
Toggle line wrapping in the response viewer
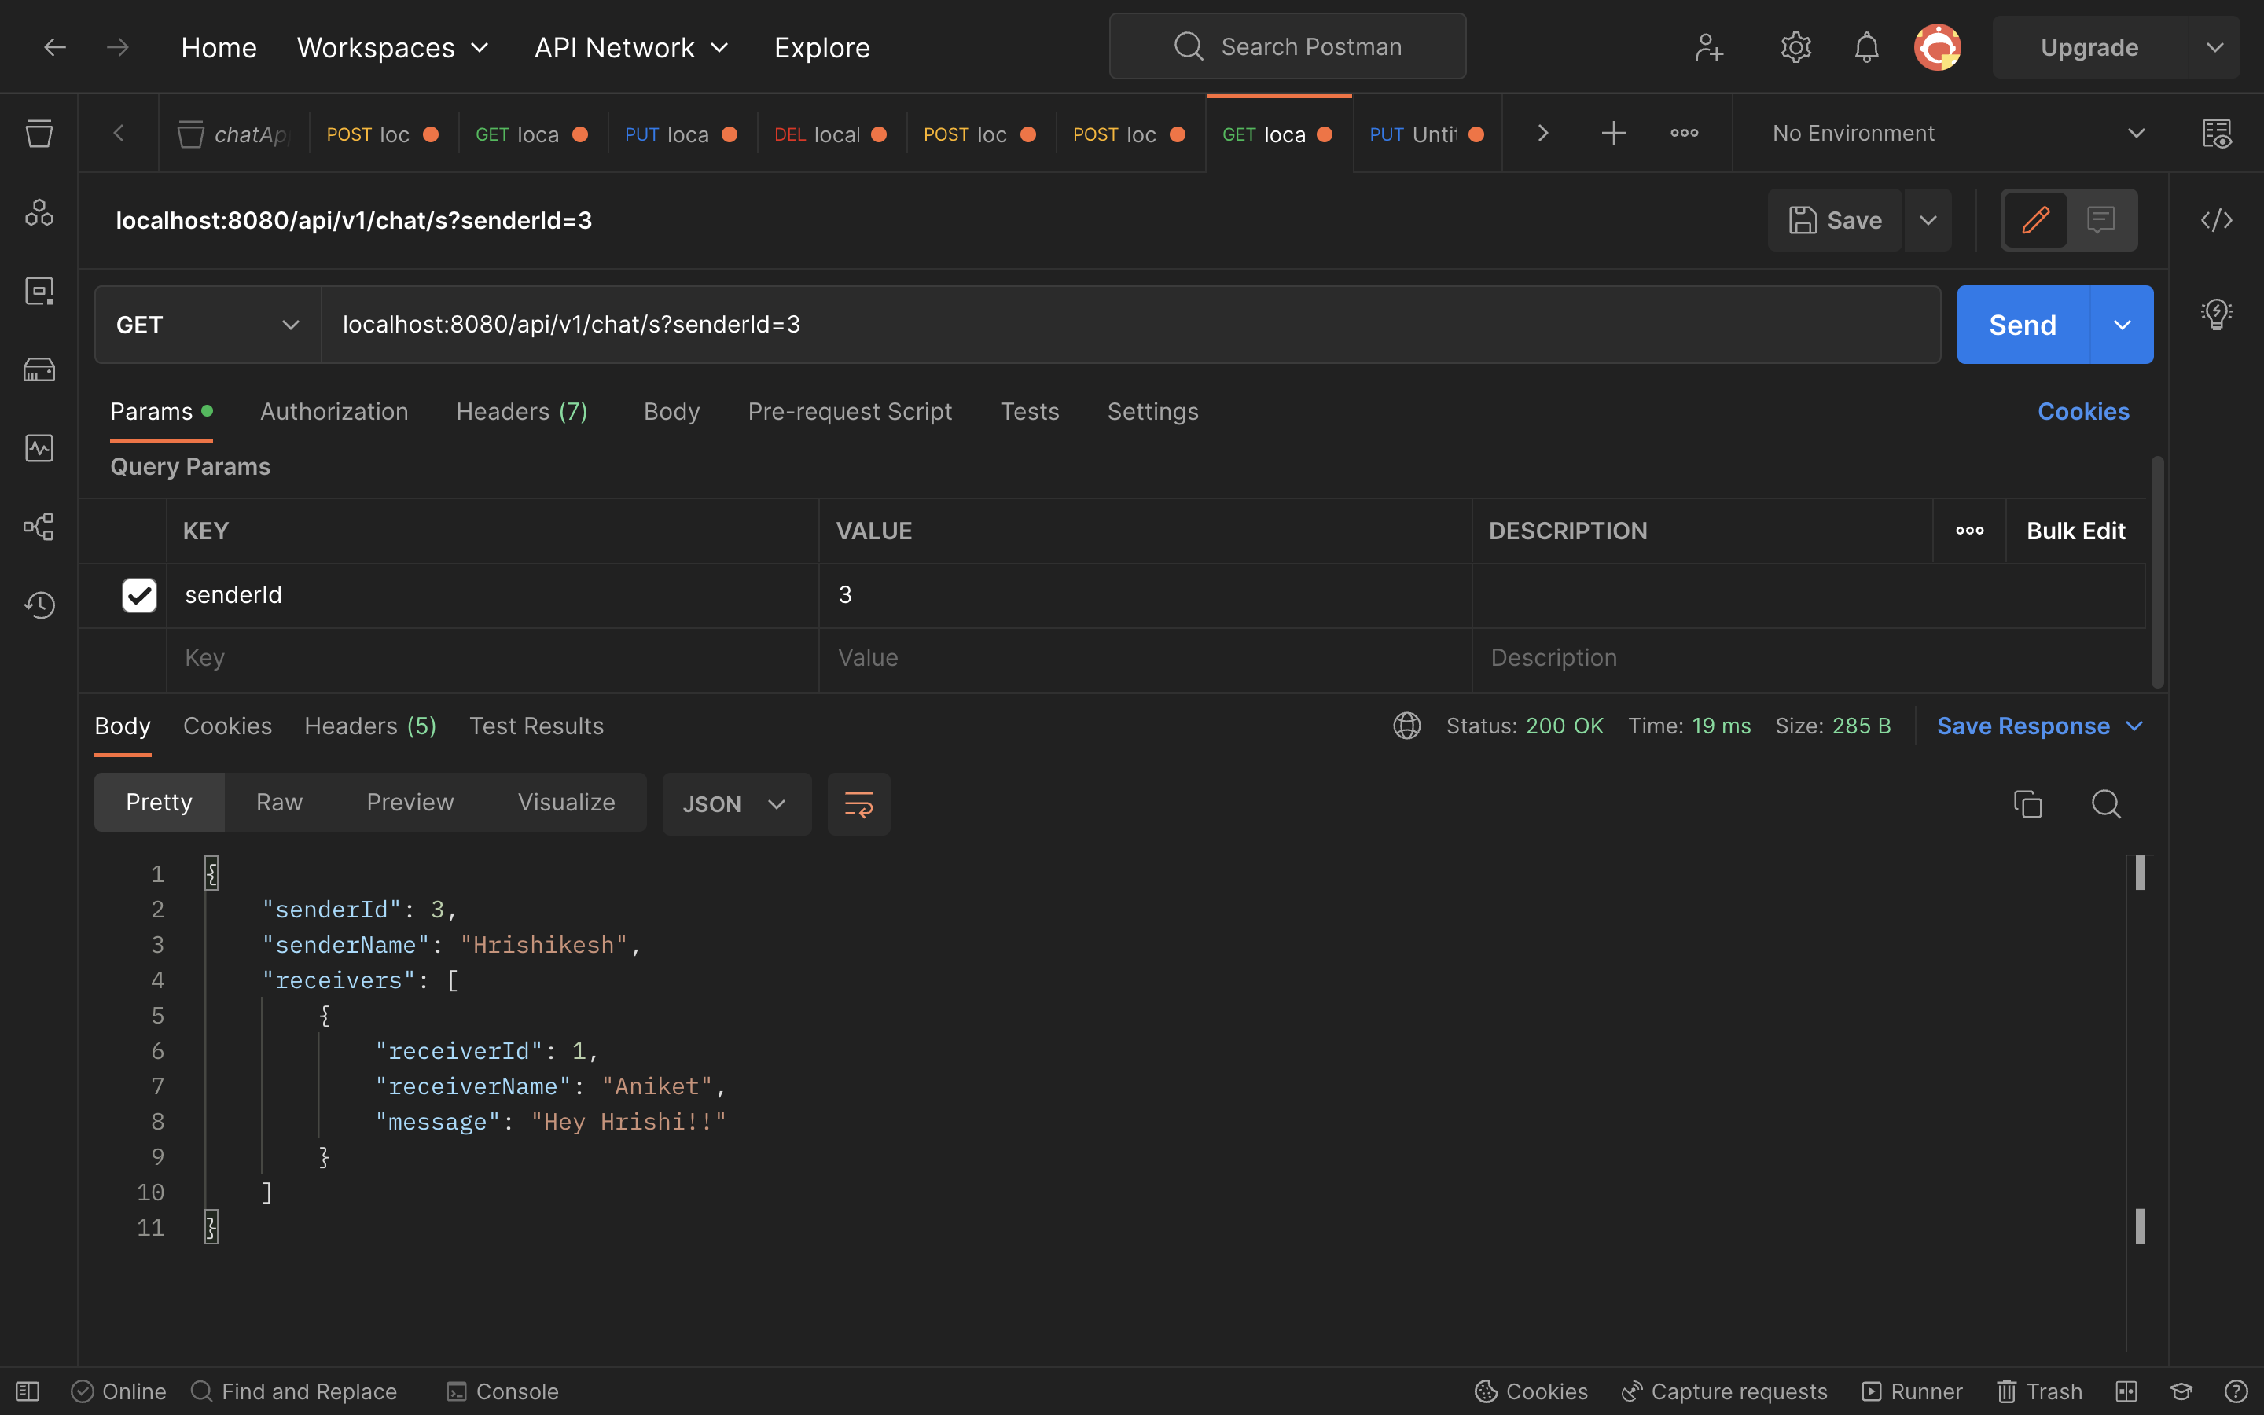click(858, 803)
